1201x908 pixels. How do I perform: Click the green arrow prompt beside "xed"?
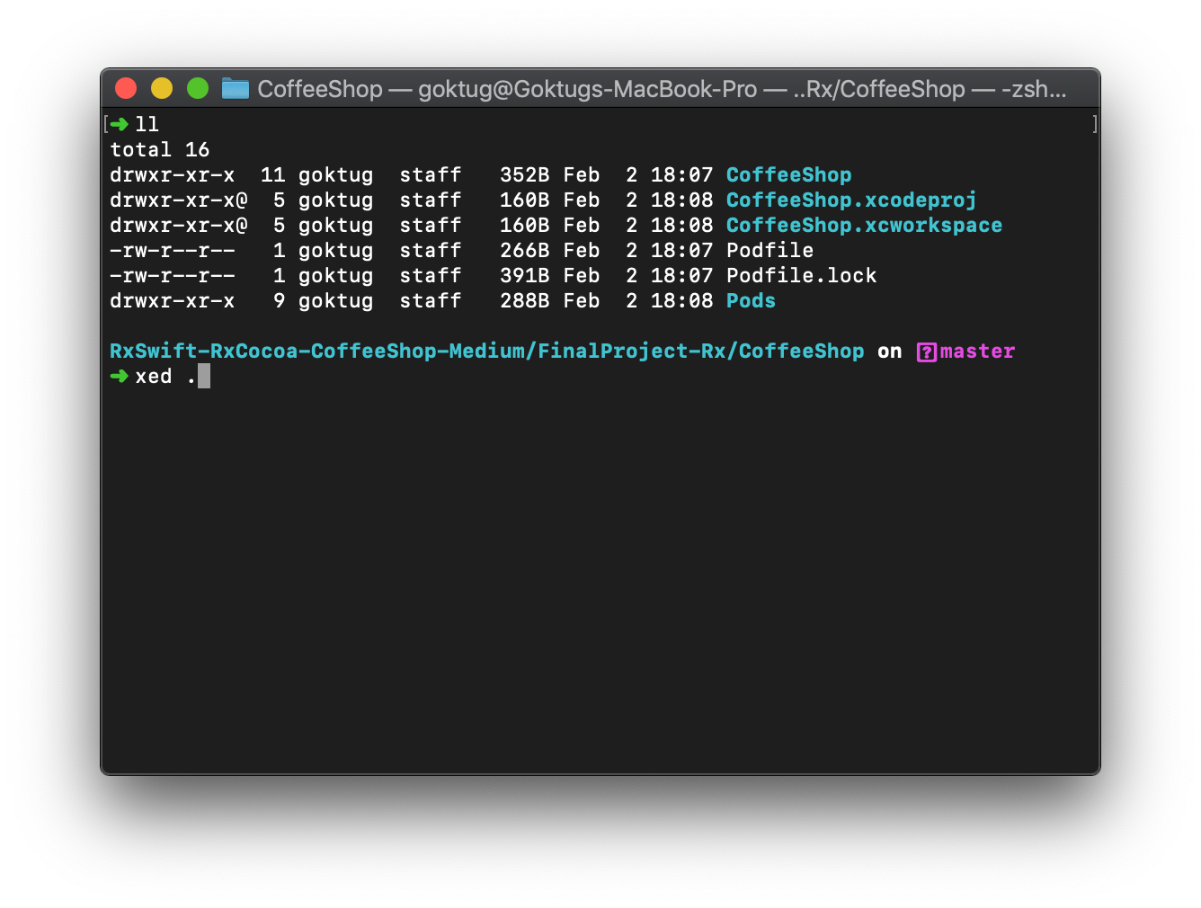(x=120, y=376)
